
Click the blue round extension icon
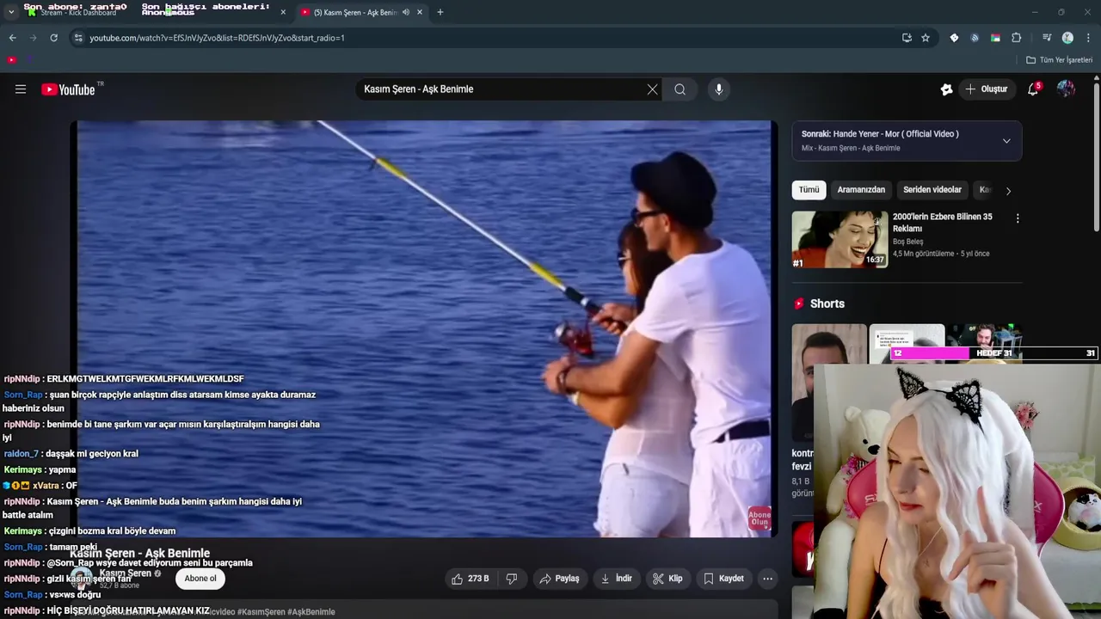pos(975,38)
